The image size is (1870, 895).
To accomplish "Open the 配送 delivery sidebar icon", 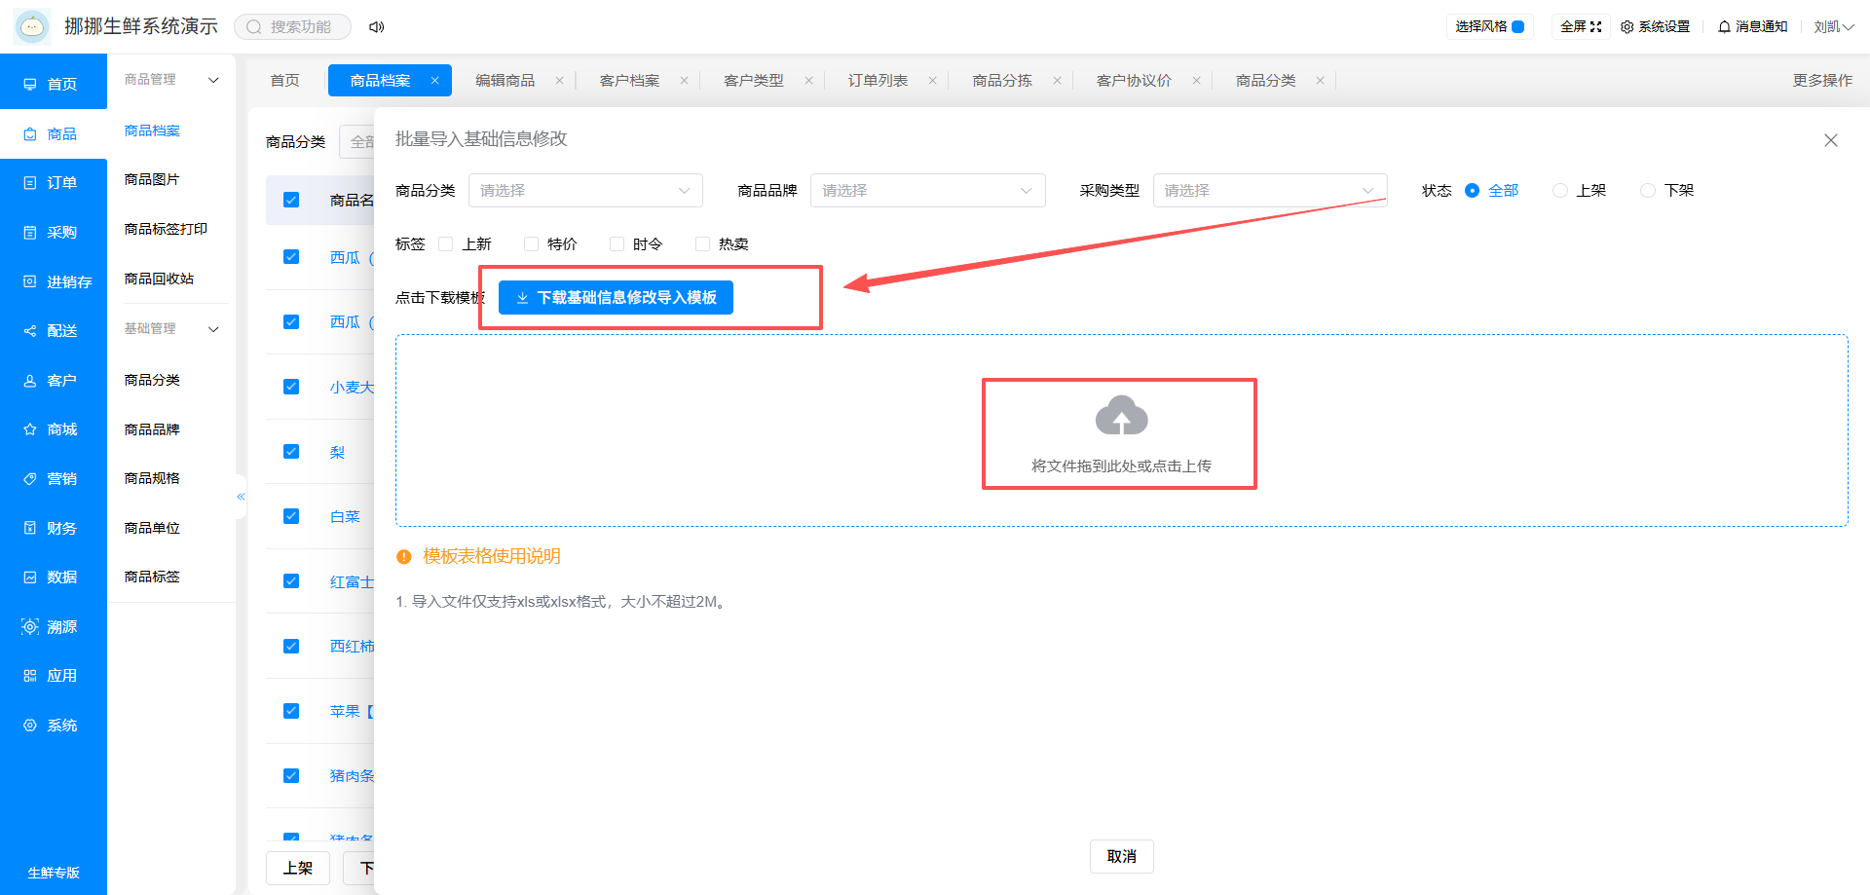I will [30, 331].
